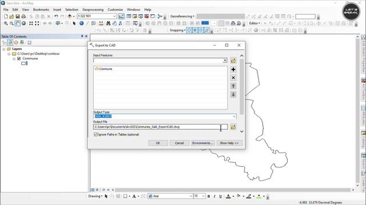Screen dimensions: 366x205
Task: Open the map scale dropdown
Action: pos(114,17)
